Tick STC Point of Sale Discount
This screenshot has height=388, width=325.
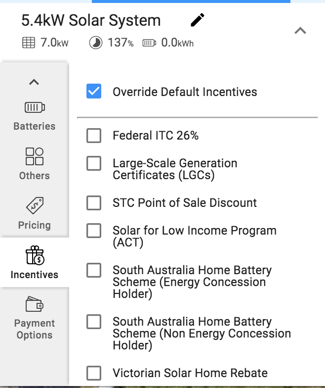tap(94, 203)
